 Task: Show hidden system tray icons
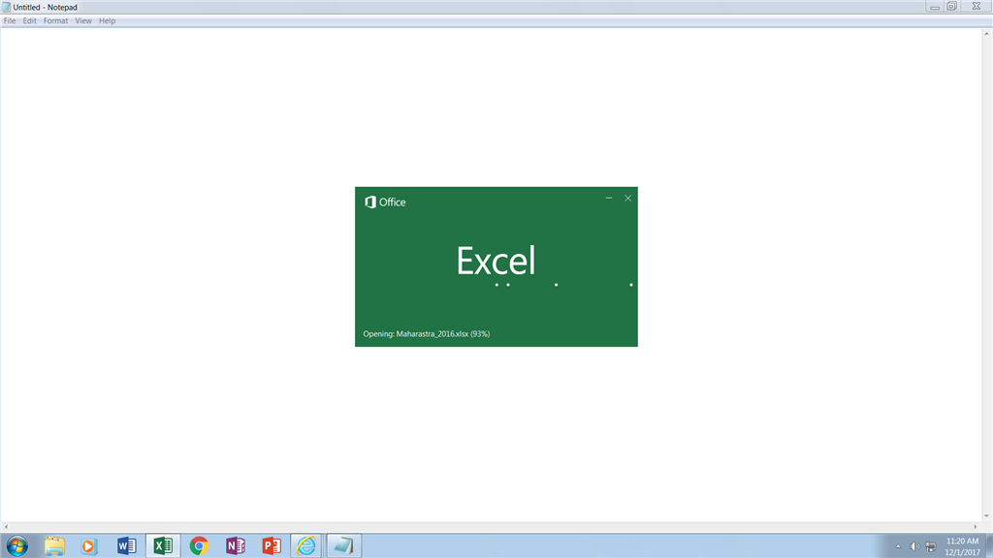898,546
